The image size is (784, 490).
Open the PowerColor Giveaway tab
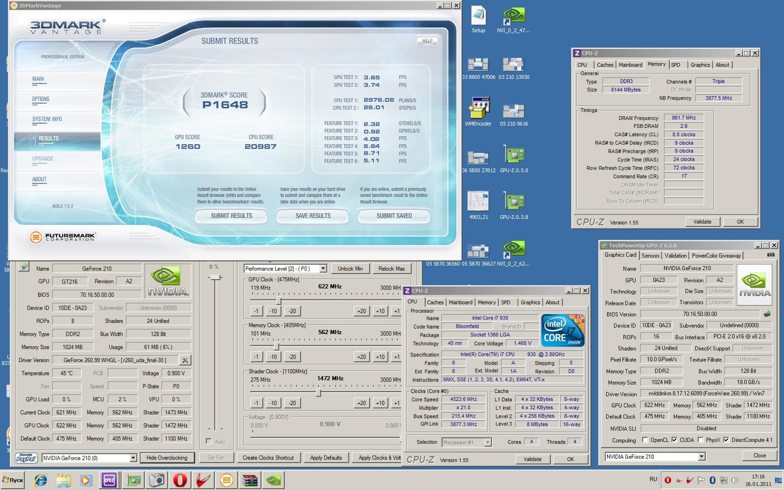pyautogui.click(x=716, y=255)
